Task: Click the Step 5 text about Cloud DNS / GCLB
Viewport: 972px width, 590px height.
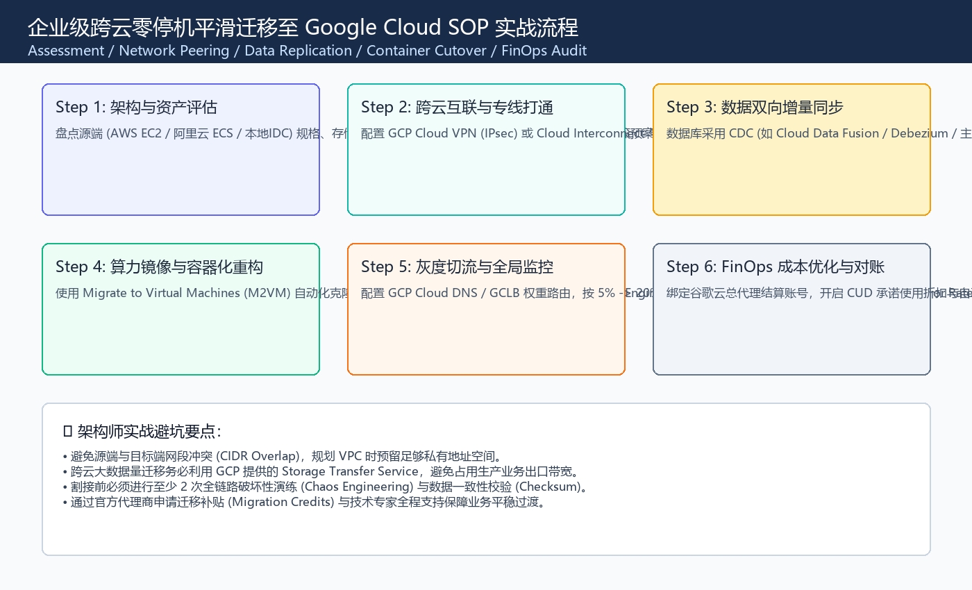Action: click(507, 293)
